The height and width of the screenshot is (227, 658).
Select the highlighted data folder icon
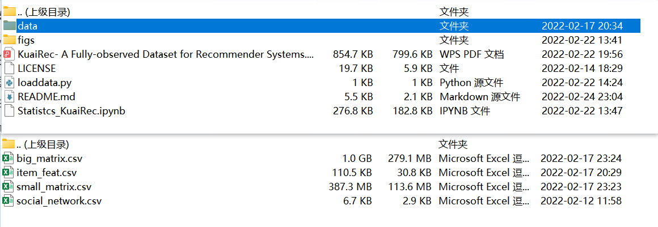(9, 25)
